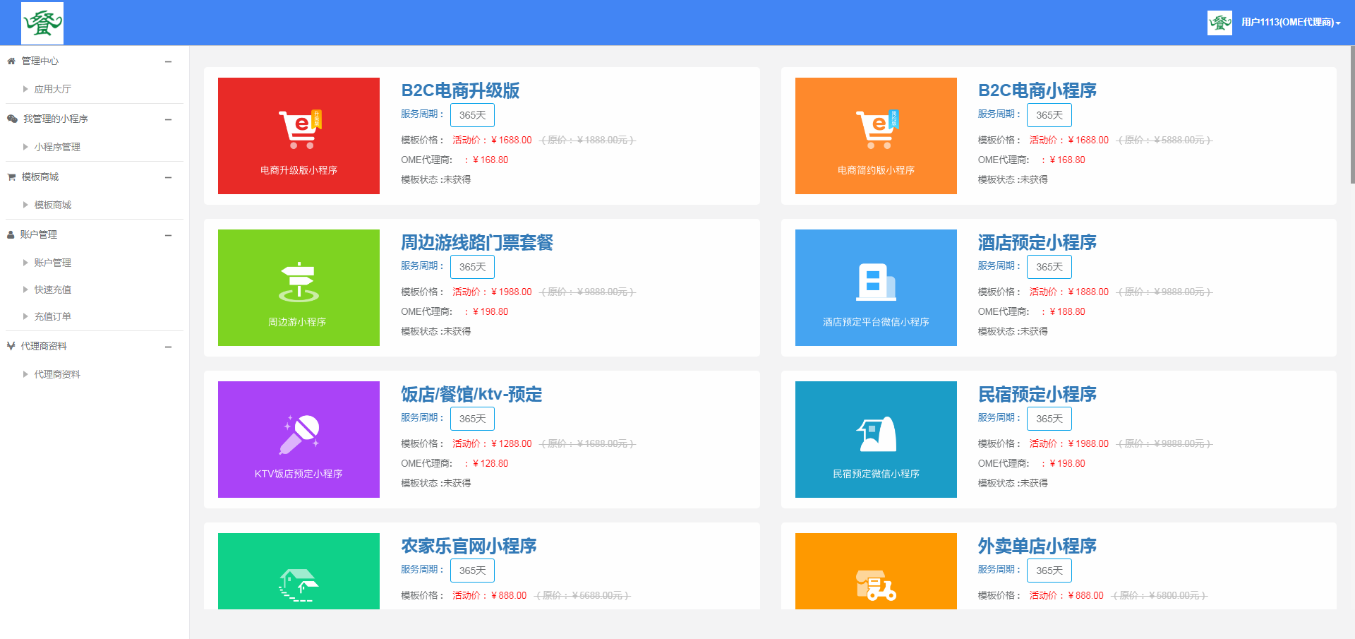
Task: Select 365天 period for B2C电商升级版
Action: point(472,115)
